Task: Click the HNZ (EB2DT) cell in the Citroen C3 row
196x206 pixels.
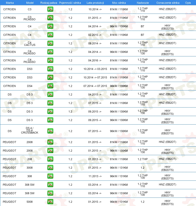Action: click(167, 9)
